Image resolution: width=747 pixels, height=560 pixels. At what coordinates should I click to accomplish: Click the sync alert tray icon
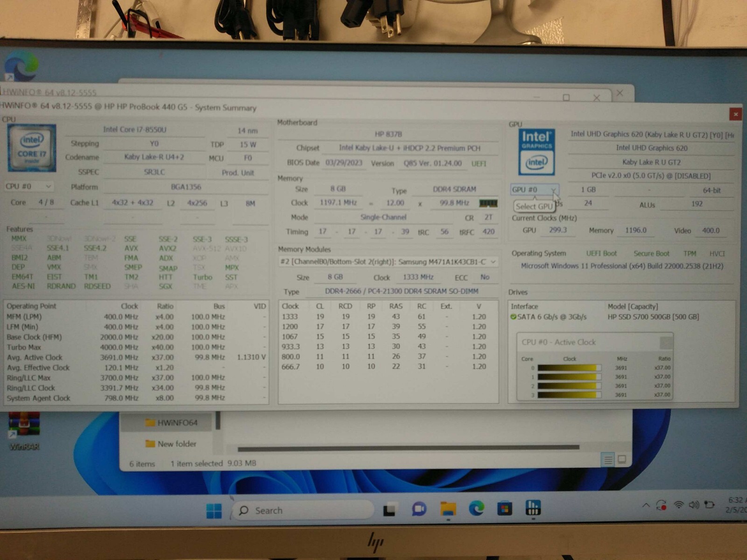[x=661, y=505]
